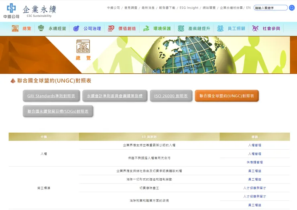Image resolution: width=297 pixels, height=210 pixels.
Task: Click text 消除一切形式的強迫和強制勞動
Action: 149,180
